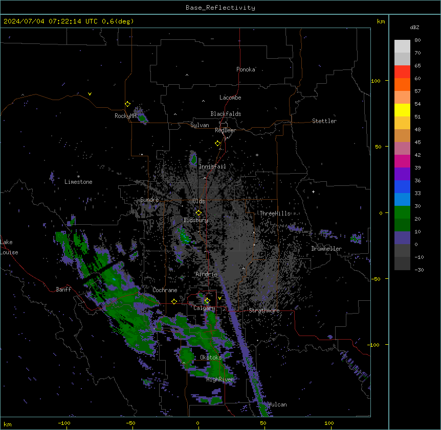
Task: Select the violet 39 dBZ legend swatch
Action: [402, 174]
